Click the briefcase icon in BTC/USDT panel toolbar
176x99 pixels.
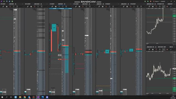31,7
